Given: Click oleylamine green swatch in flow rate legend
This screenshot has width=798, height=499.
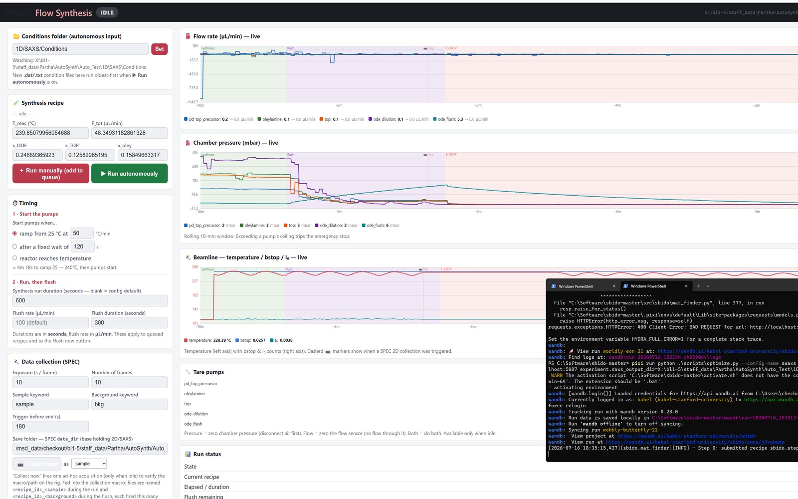Looking at the screenshot, I should [x=259, y=119].
